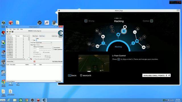
Task: Click Table Extras in the Cheat Engine status bar
Action: [58, 81]
